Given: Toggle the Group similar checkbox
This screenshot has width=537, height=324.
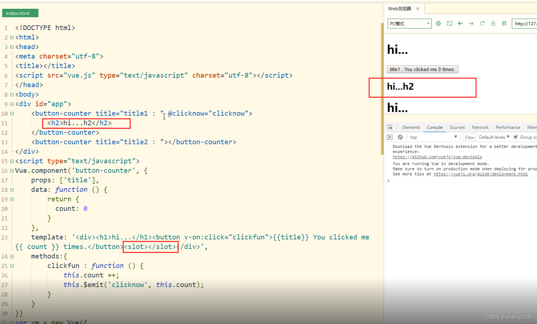Looking at the screenshot, I should (x=516, y=137).
